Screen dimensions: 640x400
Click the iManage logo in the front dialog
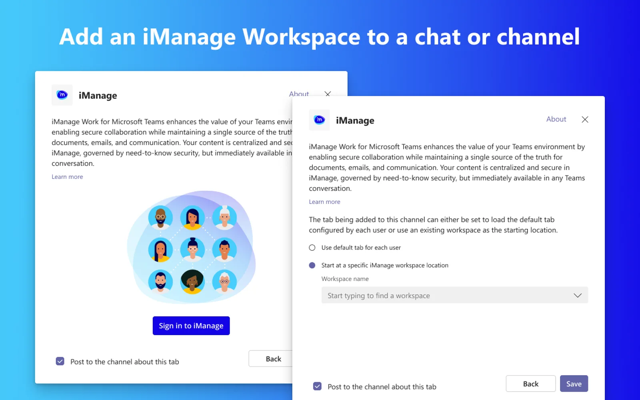(319, 120)
